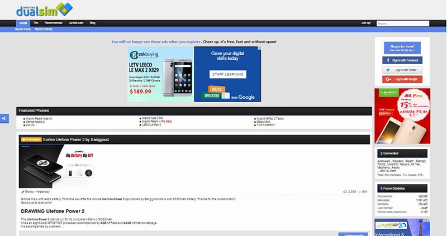Screen dimensions: 447x236
Task: Click the register link about no ads
Action: (x=156, y=41)
